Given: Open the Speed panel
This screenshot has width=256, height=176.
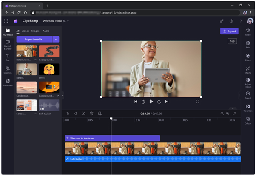Looking at the screenshot, I should [247, 95].
